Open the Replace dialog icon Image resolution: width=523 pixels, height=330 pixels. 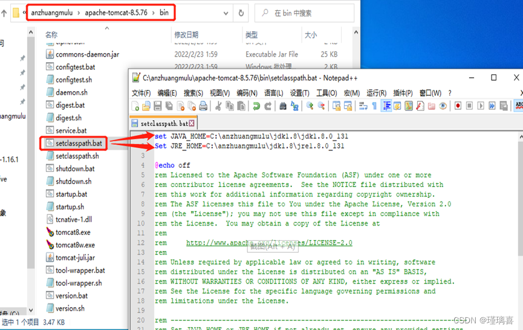(x=294, y=106)
